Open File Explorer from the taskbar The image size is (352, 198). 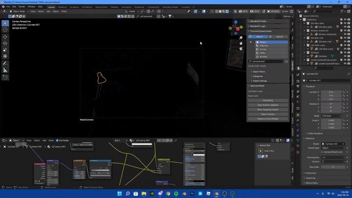click(x=144, y=194)
